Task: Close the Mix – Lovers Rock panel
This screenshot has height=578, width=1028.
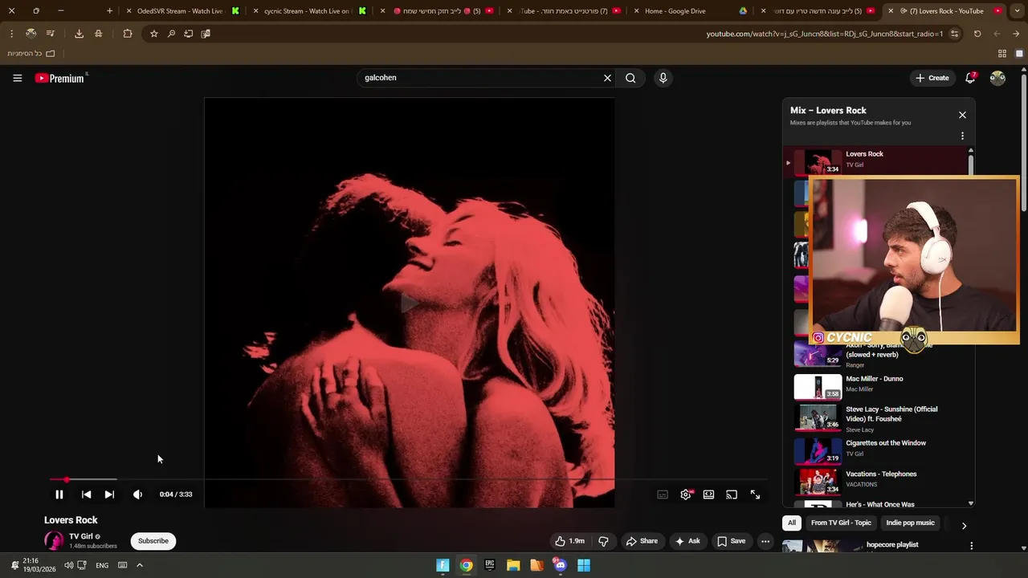Action: click(x=962, y=115)
